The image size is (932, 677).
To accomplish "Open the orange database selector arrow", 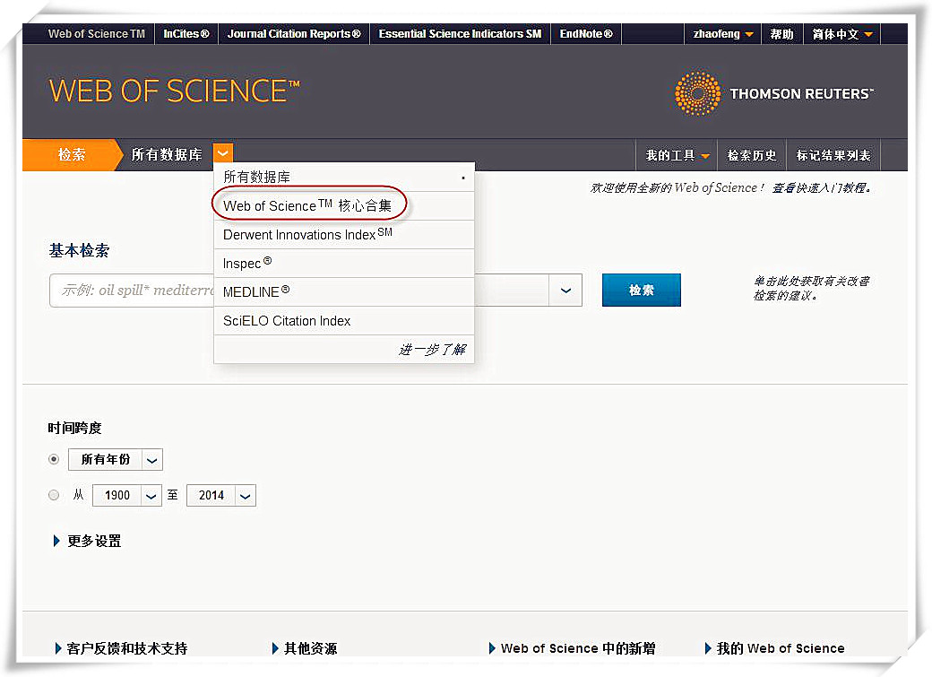I will (x=223, y=153).
